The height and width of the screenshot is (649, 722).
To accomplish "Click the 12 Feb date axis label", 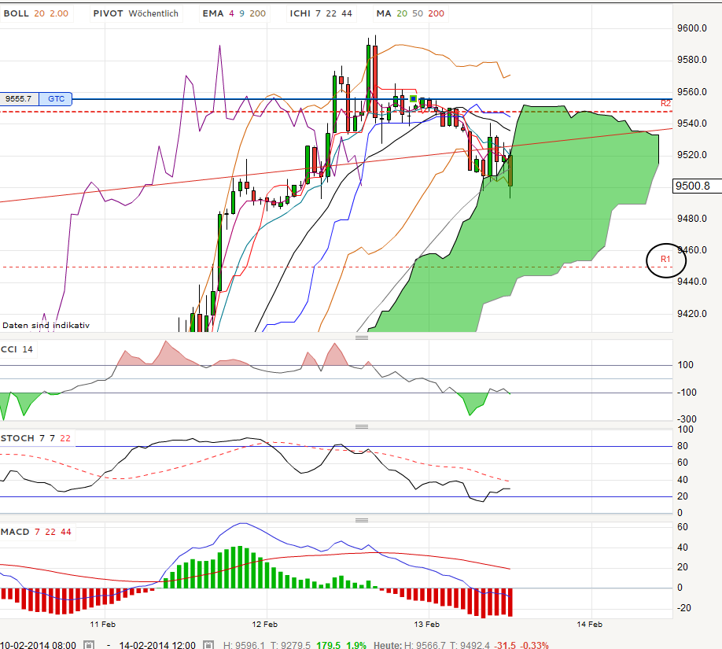I will 265,625.
